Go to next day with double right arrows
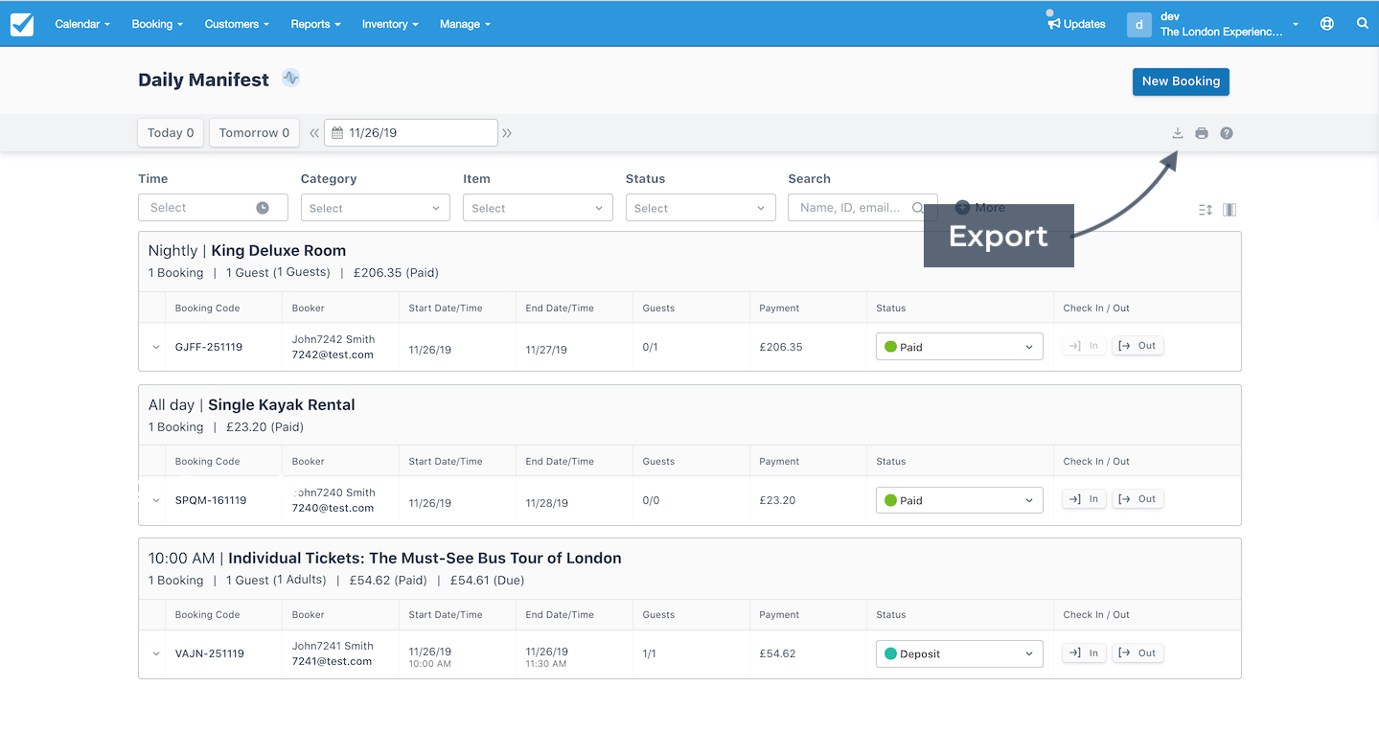 click(x=507, y=133)
